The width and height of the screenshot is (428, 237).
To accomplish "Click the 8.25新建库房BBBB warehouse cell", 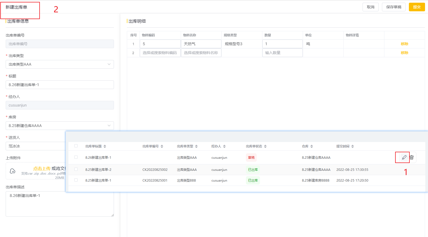I will click(x=316, y=181).
